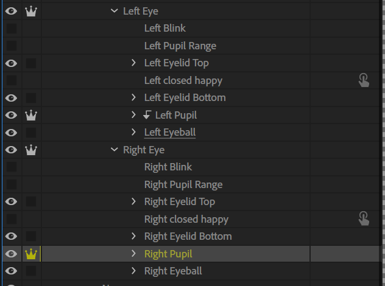Click the trigger hand icon for Right closed happy
The width and height of the screenshot is (385, 286).
(x=364, y=219)
